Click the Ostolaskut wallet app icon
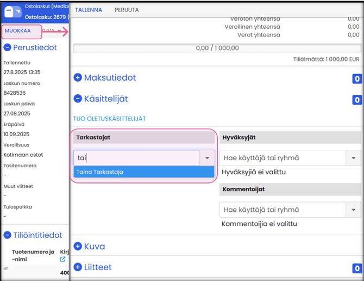 [x=12, y=11]
